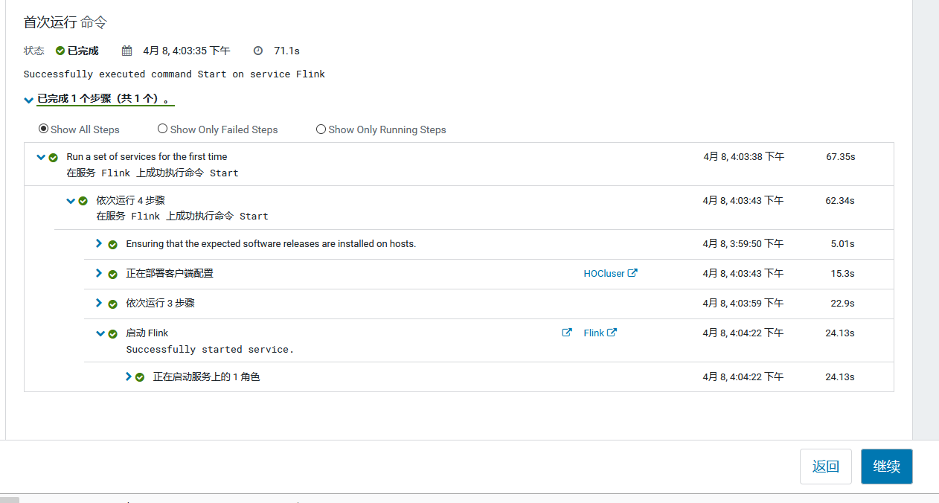Click green check for 'Run a set of services'
The image size is (939, 503).
[x=54, y=158]
